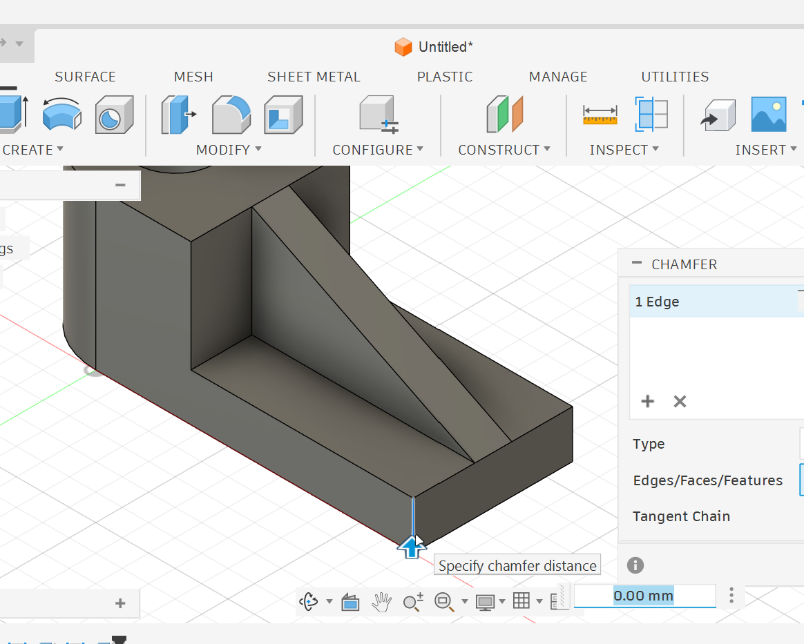
Task: Select the Measure tool icon
Action: click(600, 115)
